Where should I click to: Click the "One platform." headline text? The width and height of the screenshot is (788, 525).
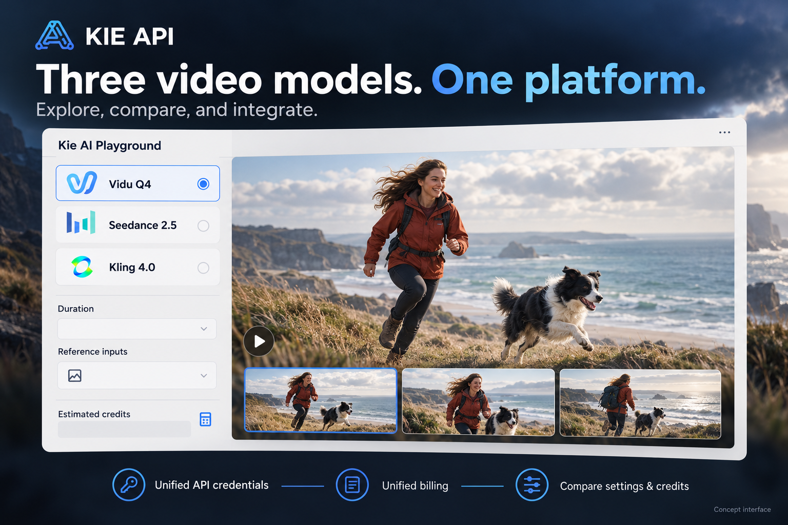point(569,80)
